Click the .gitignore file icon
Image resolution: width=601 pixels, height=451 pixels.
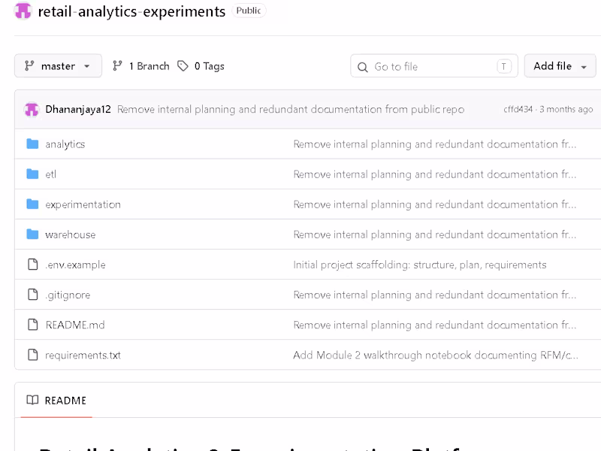tap(33, 295)
